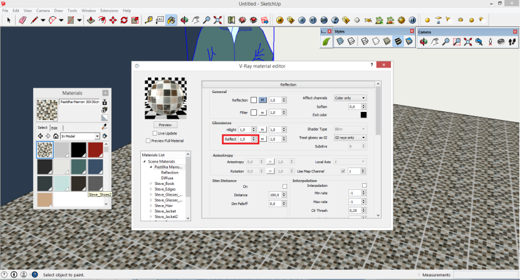The height and width of the screenshot is (280, 520).
Task: Open the Extensions menu
Action: 108,11
